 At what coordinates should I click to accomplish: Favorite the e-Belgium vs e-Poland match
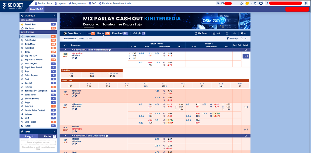pyautogui.click(x=73, y=96)
